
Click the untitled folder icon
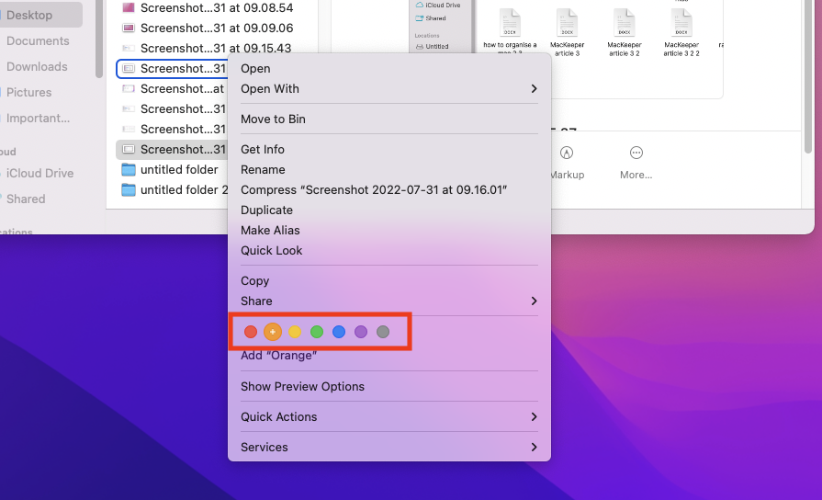coord(129,169)
